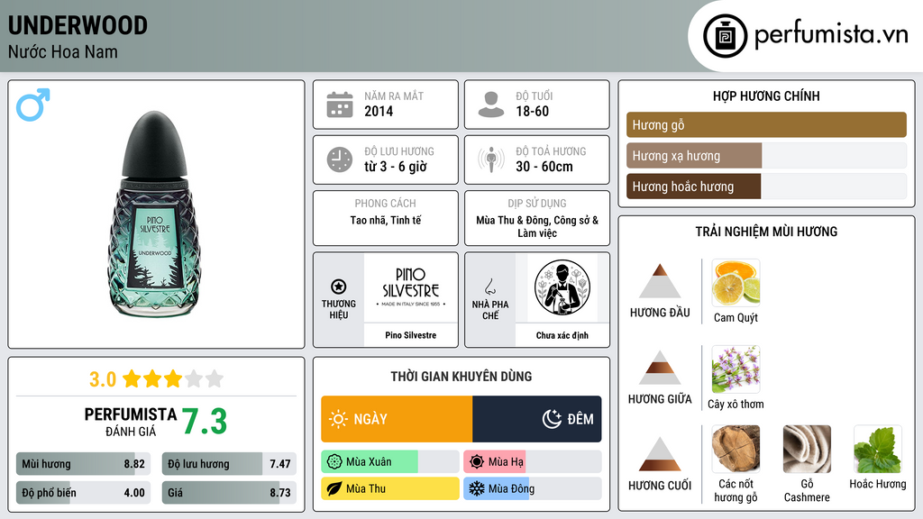Click the Thời gian khuyên dùng heading
Viewport: 923px width, 519px height.
pyautogui.click(x=461, y=377)
